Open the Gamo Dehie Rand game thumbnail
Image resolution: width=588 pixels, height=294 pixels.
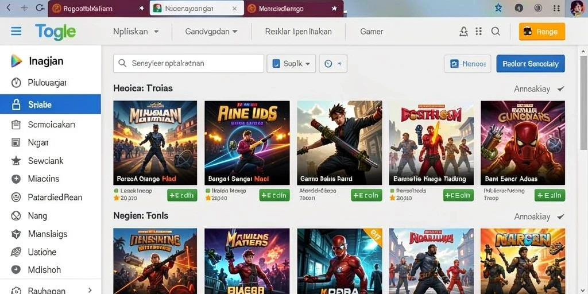pyautogui.click(x=339, y=143)
